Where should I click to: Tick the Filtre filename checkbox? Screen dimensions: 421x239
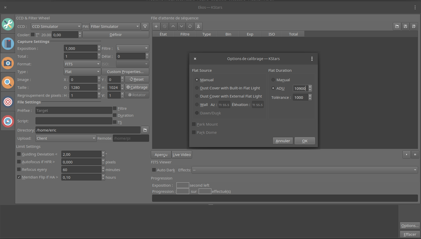click(115, 108)
